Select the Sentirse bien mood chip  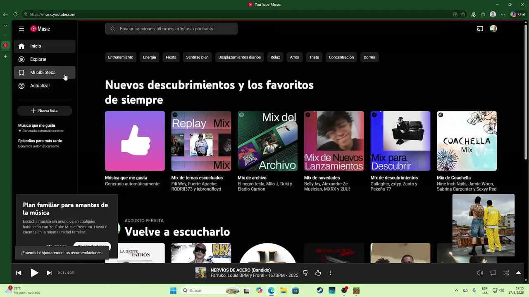[197, 57]
